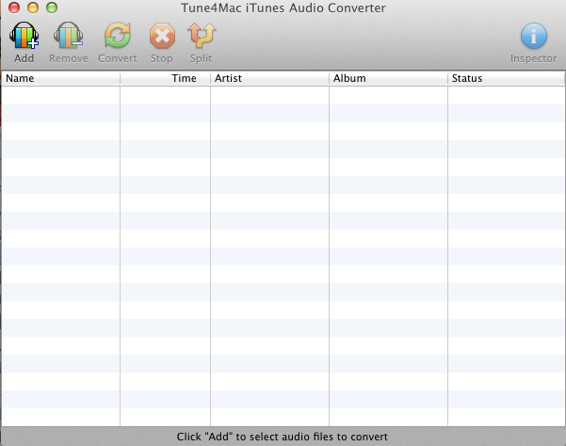Start conversion with the Convert icon
The width and height of the screenshot is (566, 446).
[118, 36]
